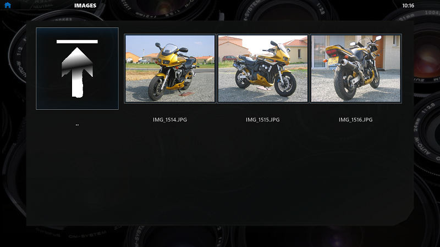This screenshot has width=440, height=247.
Task: Go to the home screen via house icon
Action: (8, 5)
